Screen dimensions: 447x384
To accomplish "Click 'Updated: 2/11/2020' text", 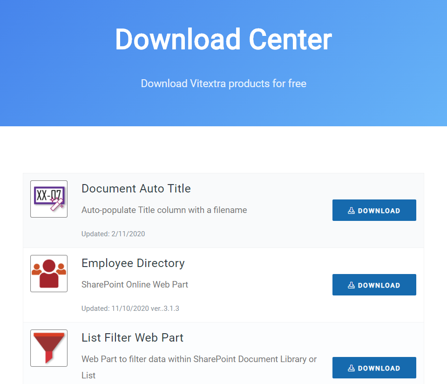I will coord(113,234).
